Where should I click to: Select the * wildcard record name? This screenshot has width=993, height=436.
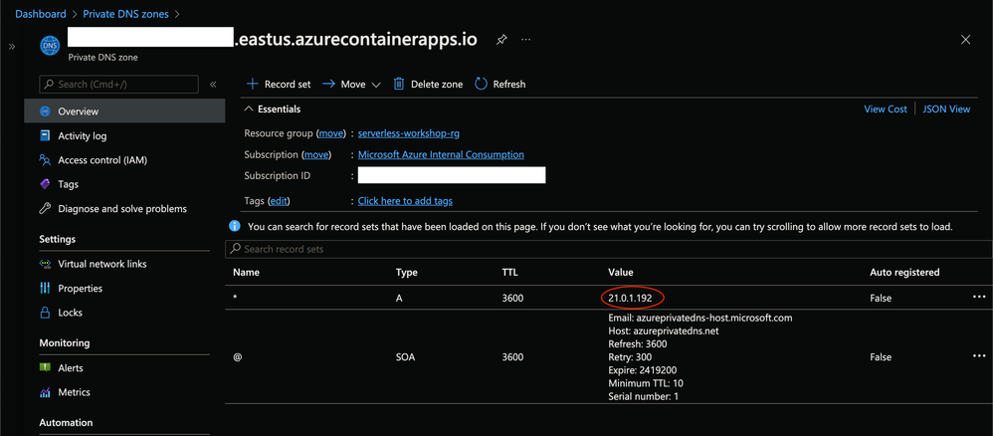coord(235,298)
